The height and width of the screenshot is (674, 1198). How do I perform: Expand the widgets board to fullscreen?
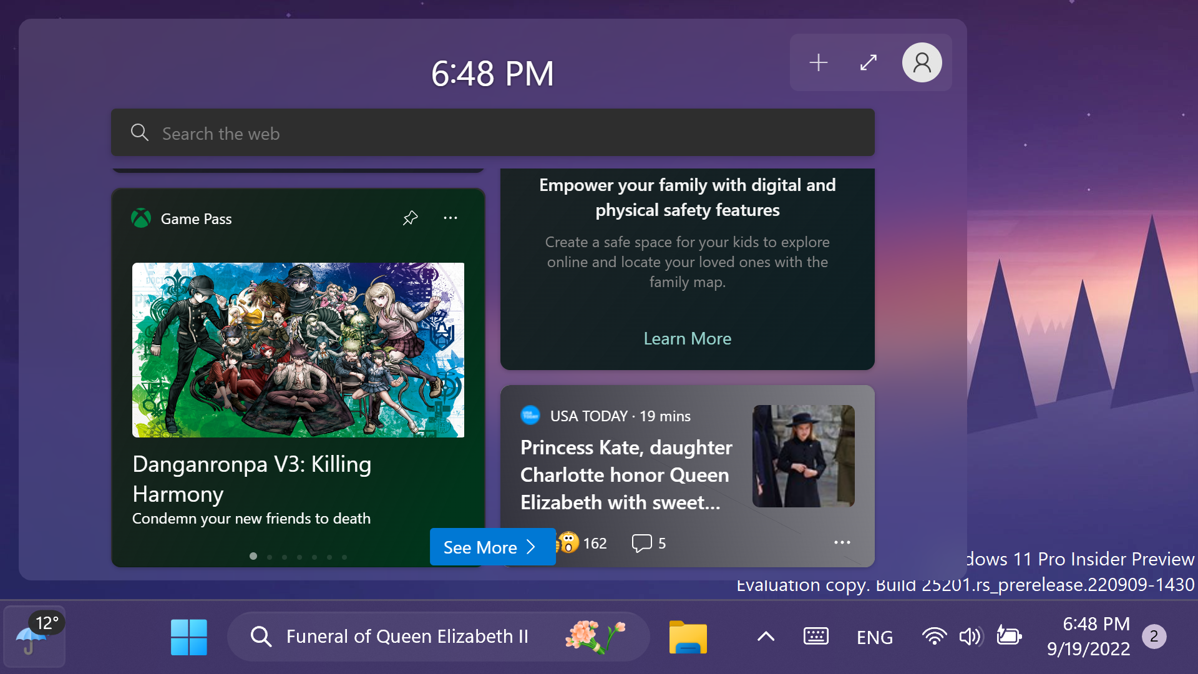[x=869, y=62]
